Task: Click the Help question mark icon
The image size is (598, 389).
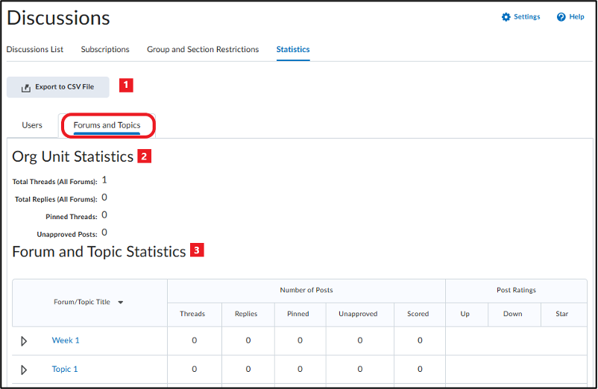Action: point(561,17)
